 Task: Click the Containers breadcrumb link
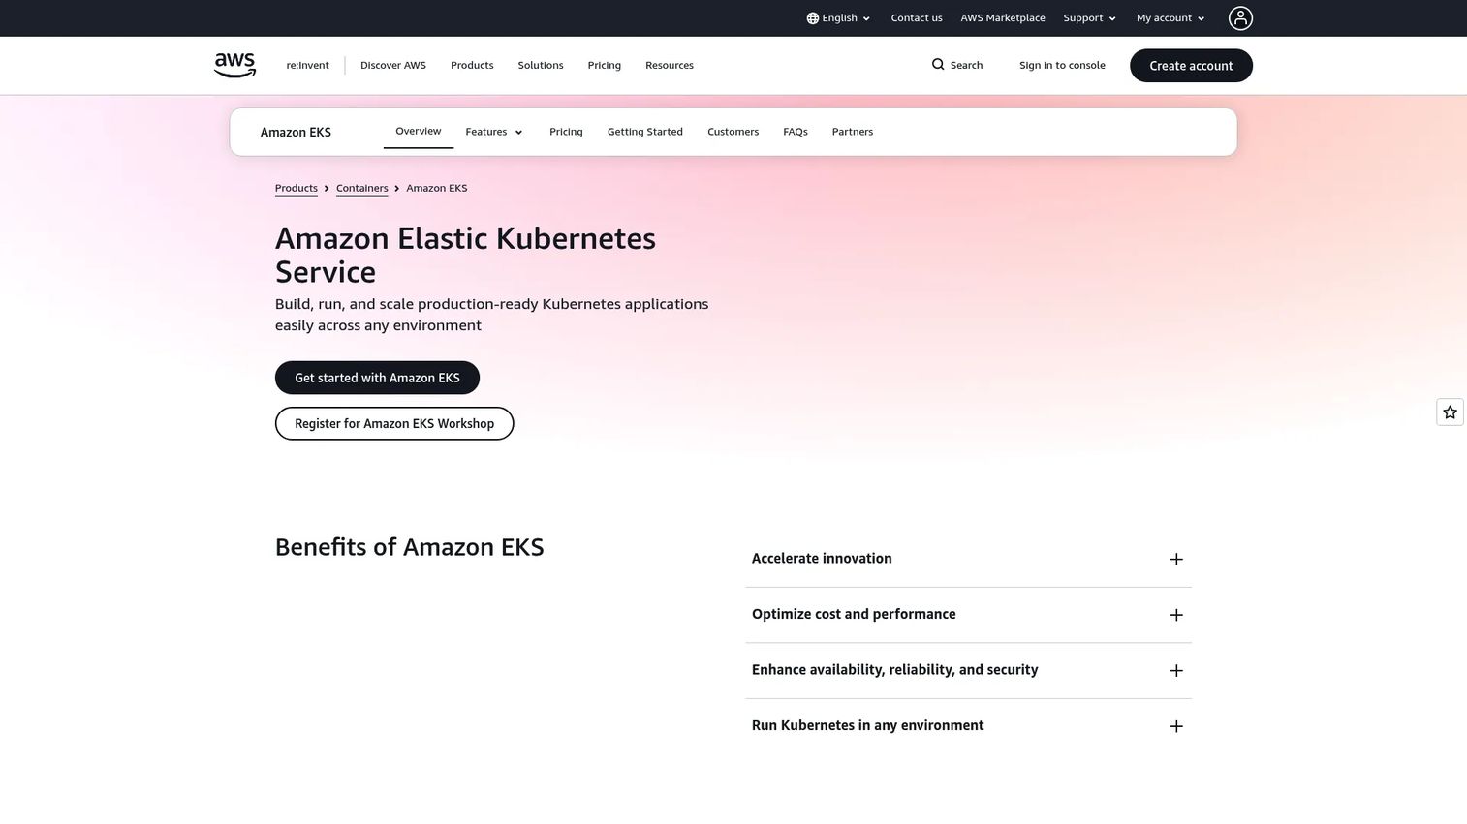361,188
